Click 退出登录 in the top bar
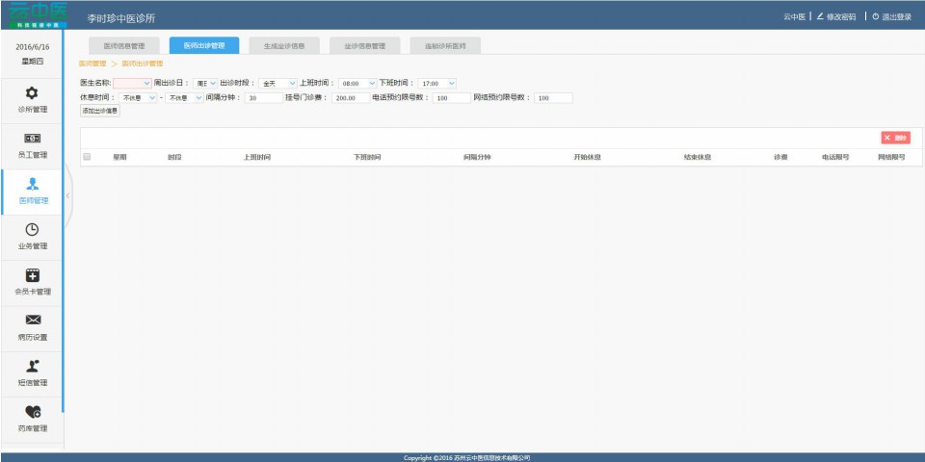925x462 pixels. (891, 16)
